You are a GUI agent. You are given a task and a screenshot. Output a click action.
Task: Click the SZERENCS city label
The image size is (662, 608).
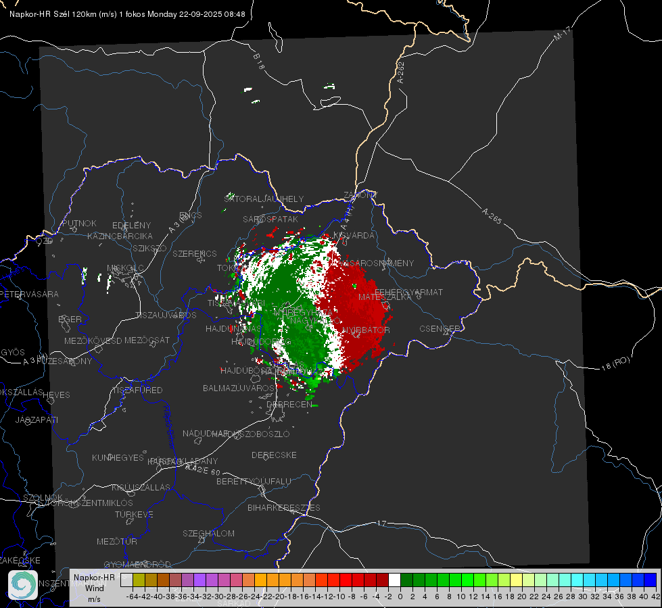coord(195,253)
